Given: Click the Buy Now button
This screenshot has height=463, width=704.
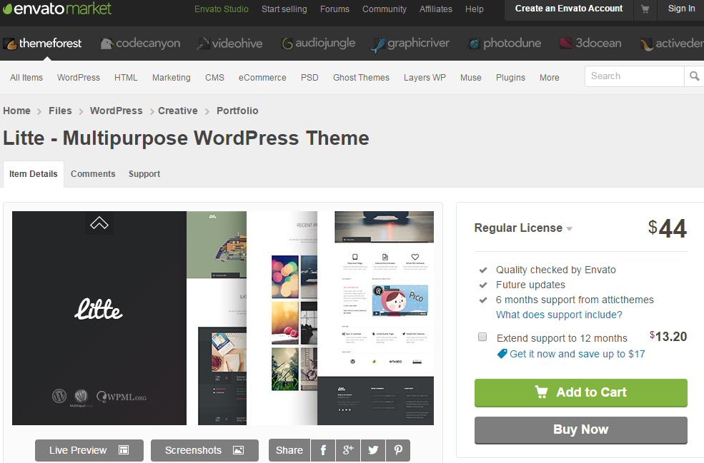Looking at the screenshot, I should point(580,429).
